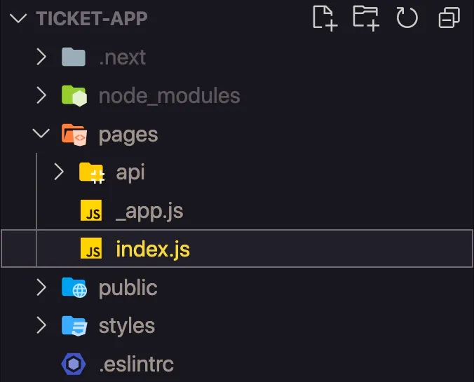Collapse the pages folder chevron
This screenshot has width=474, height=382.
[41, 133]
